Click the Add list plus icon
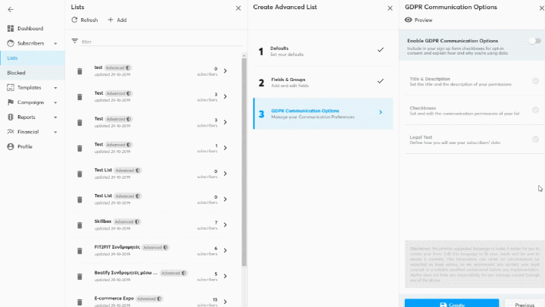The height and width of the screenshot is (307, 545). point(111,20)
